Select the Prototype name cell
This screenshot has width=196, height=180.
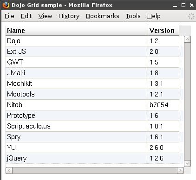(x=77, y=116)
